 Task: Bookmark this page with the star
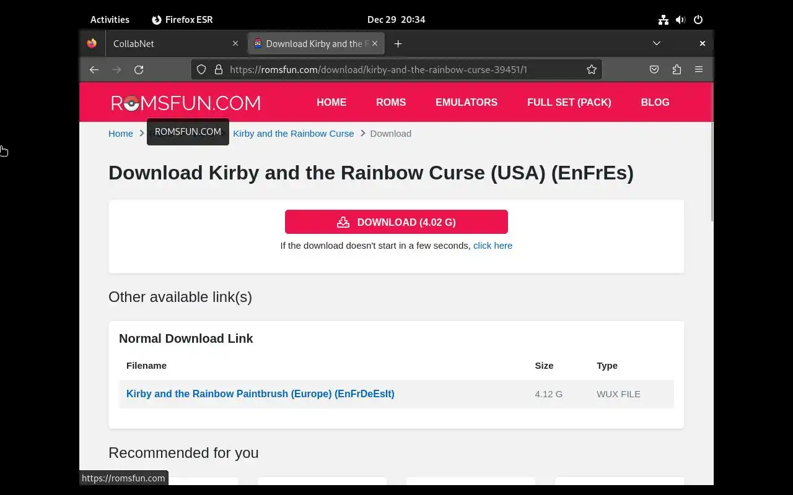tap(592, 69)
